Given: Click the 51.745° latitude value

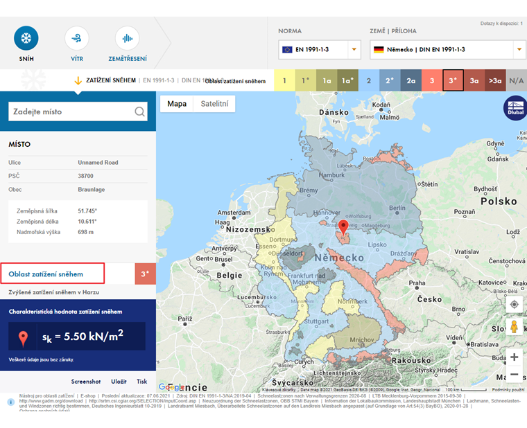Looking at the screenshot, I should (87, 211).
